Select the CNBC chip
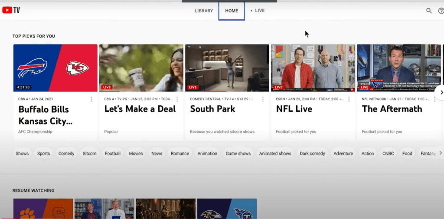 coord(388,154)
